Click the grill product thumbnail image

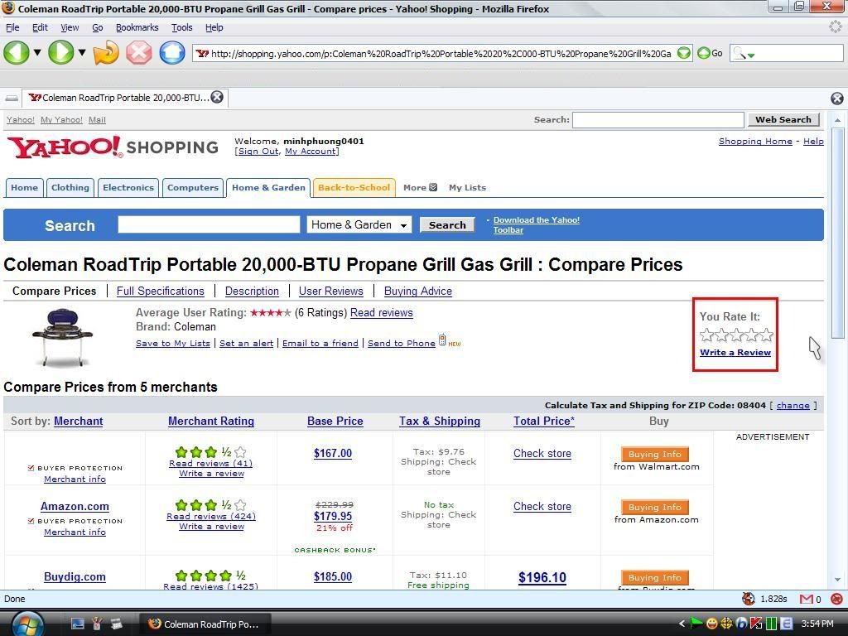(x=62, y=336)
